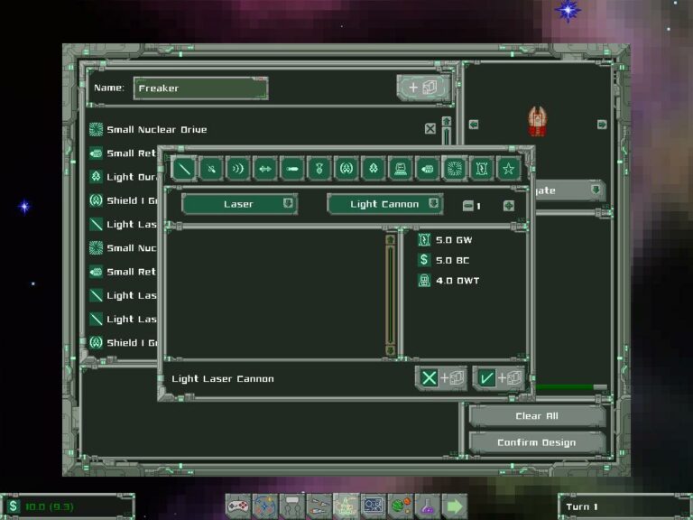The height and width of the screenshot is (520, 693).
Task: Select the missile weapon category icon
Action: [292, 169]
